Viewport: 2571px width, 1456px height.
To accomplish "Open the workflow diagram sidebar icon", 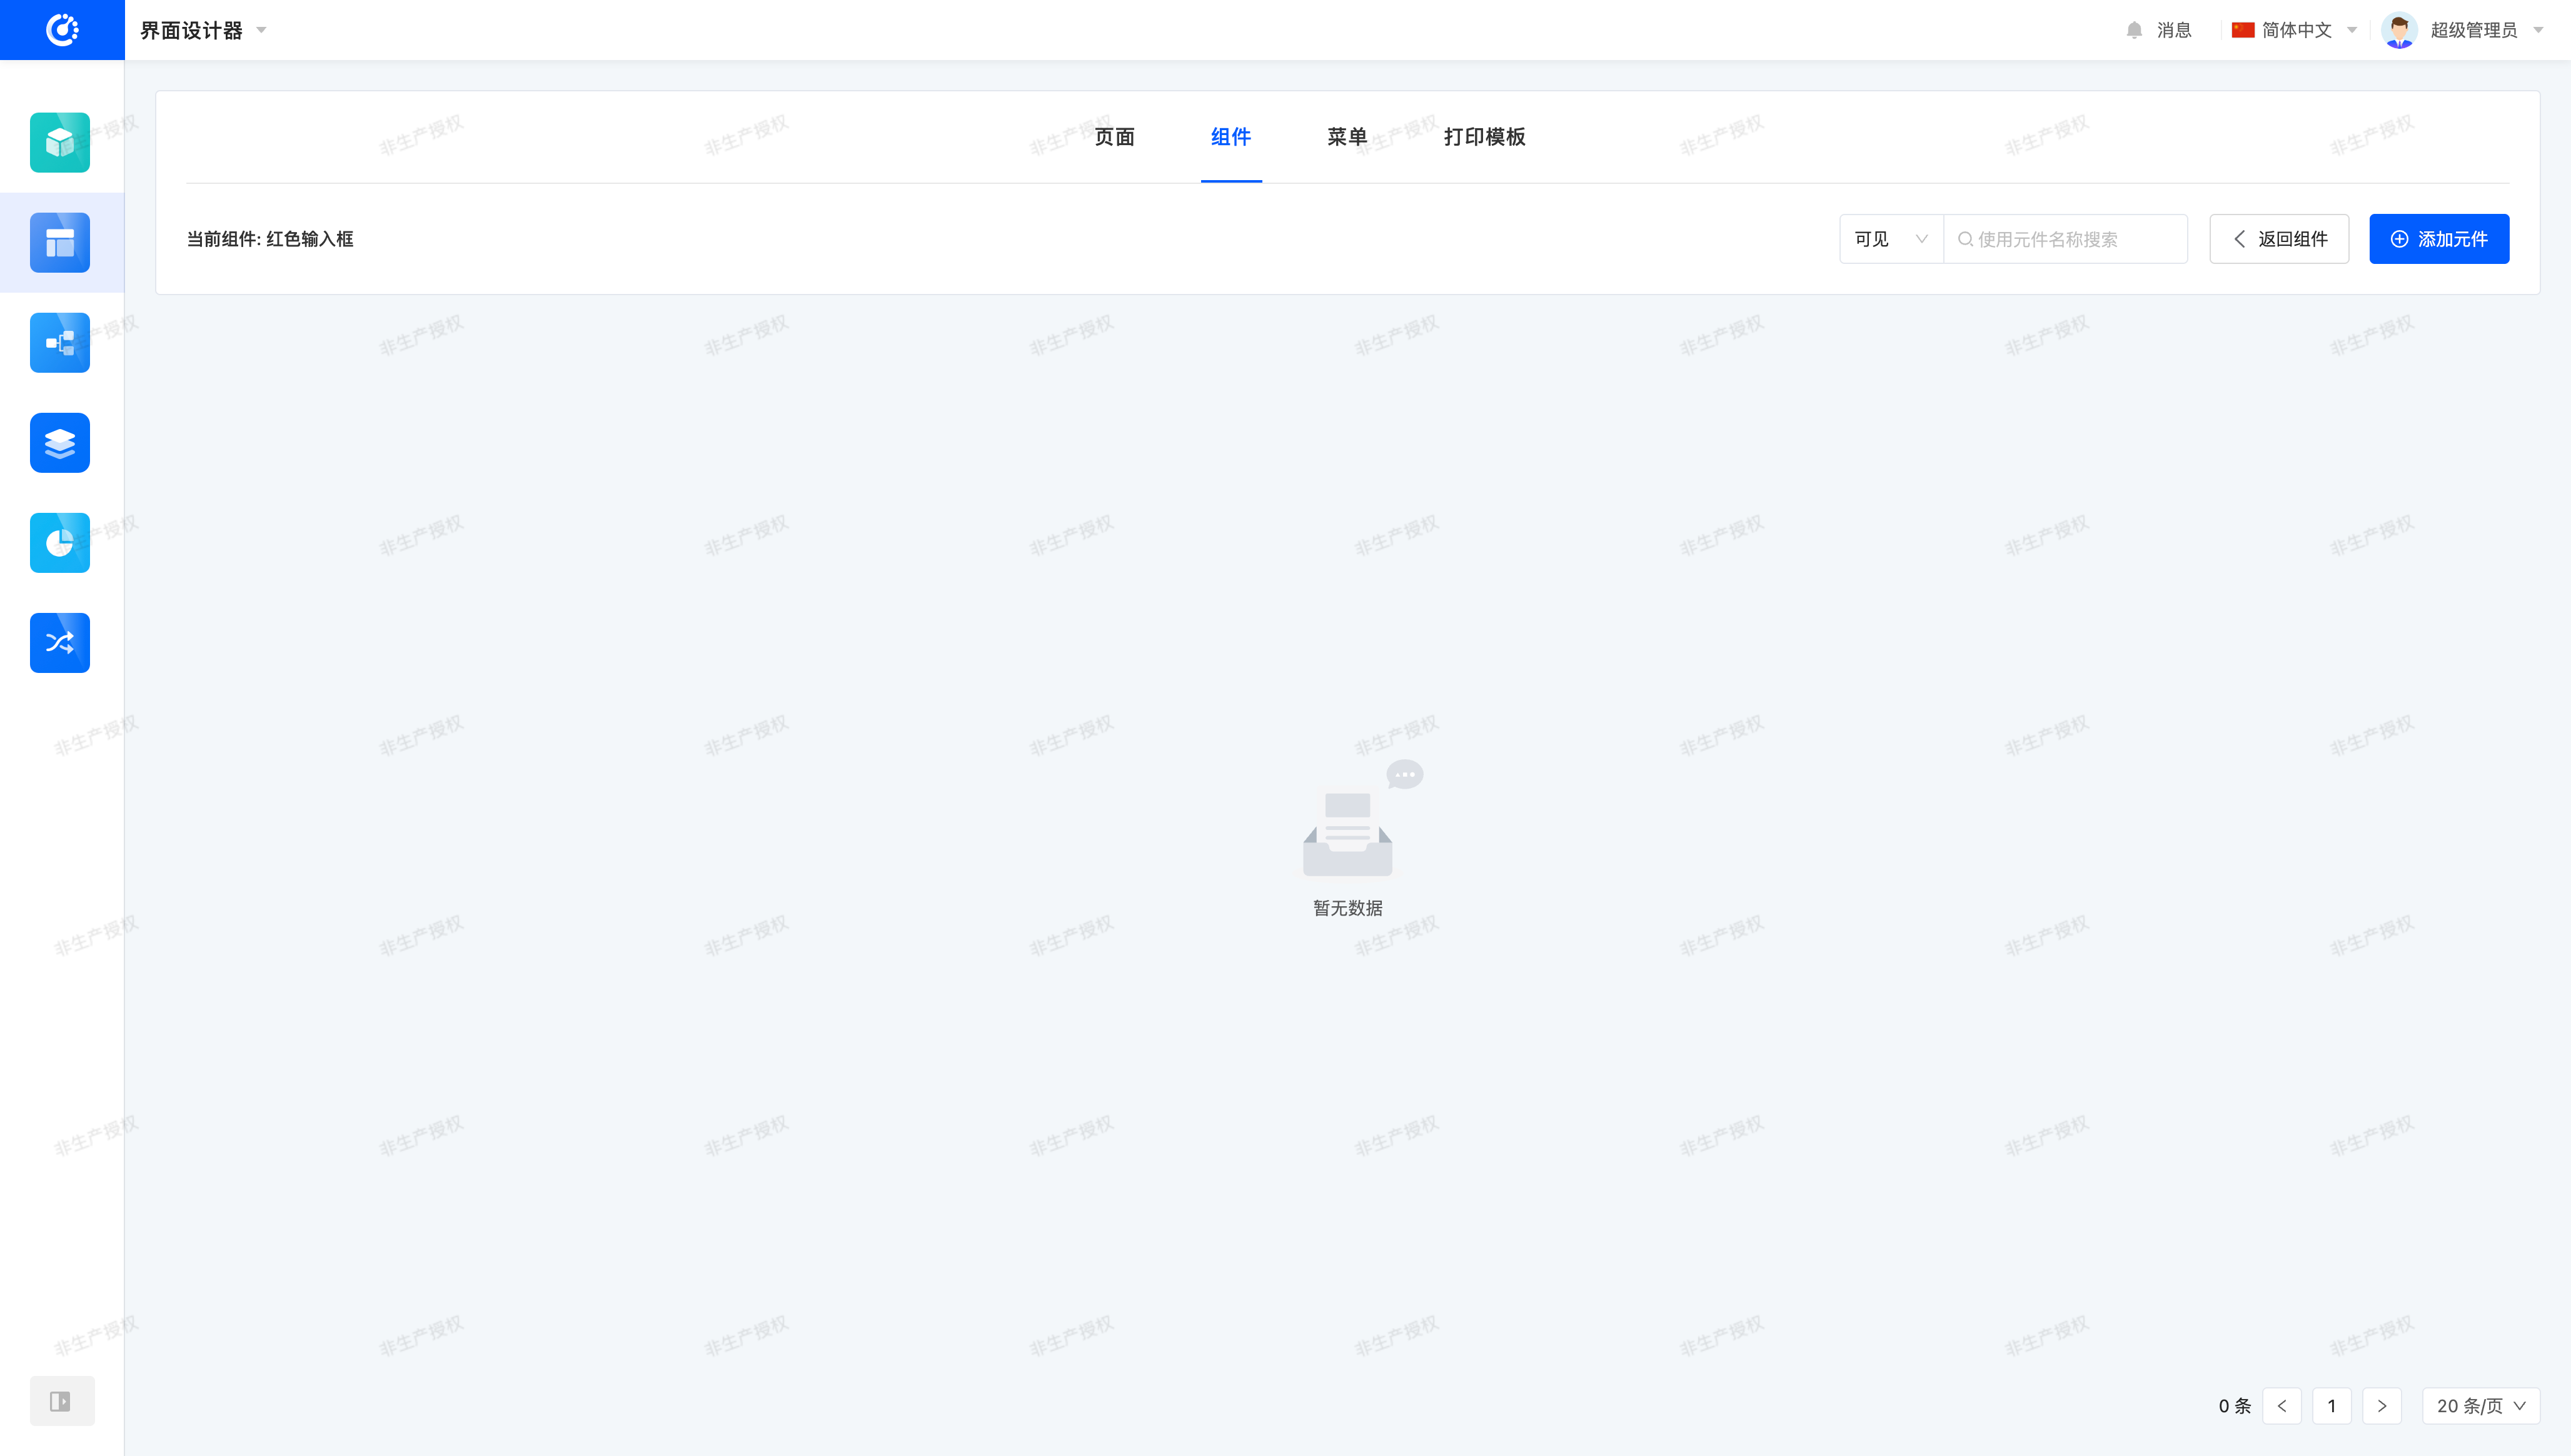I will point(60,343).
